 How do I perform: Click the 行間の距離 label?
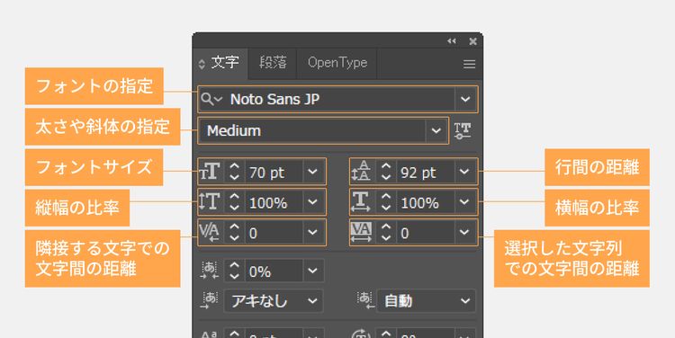(597, 167)
